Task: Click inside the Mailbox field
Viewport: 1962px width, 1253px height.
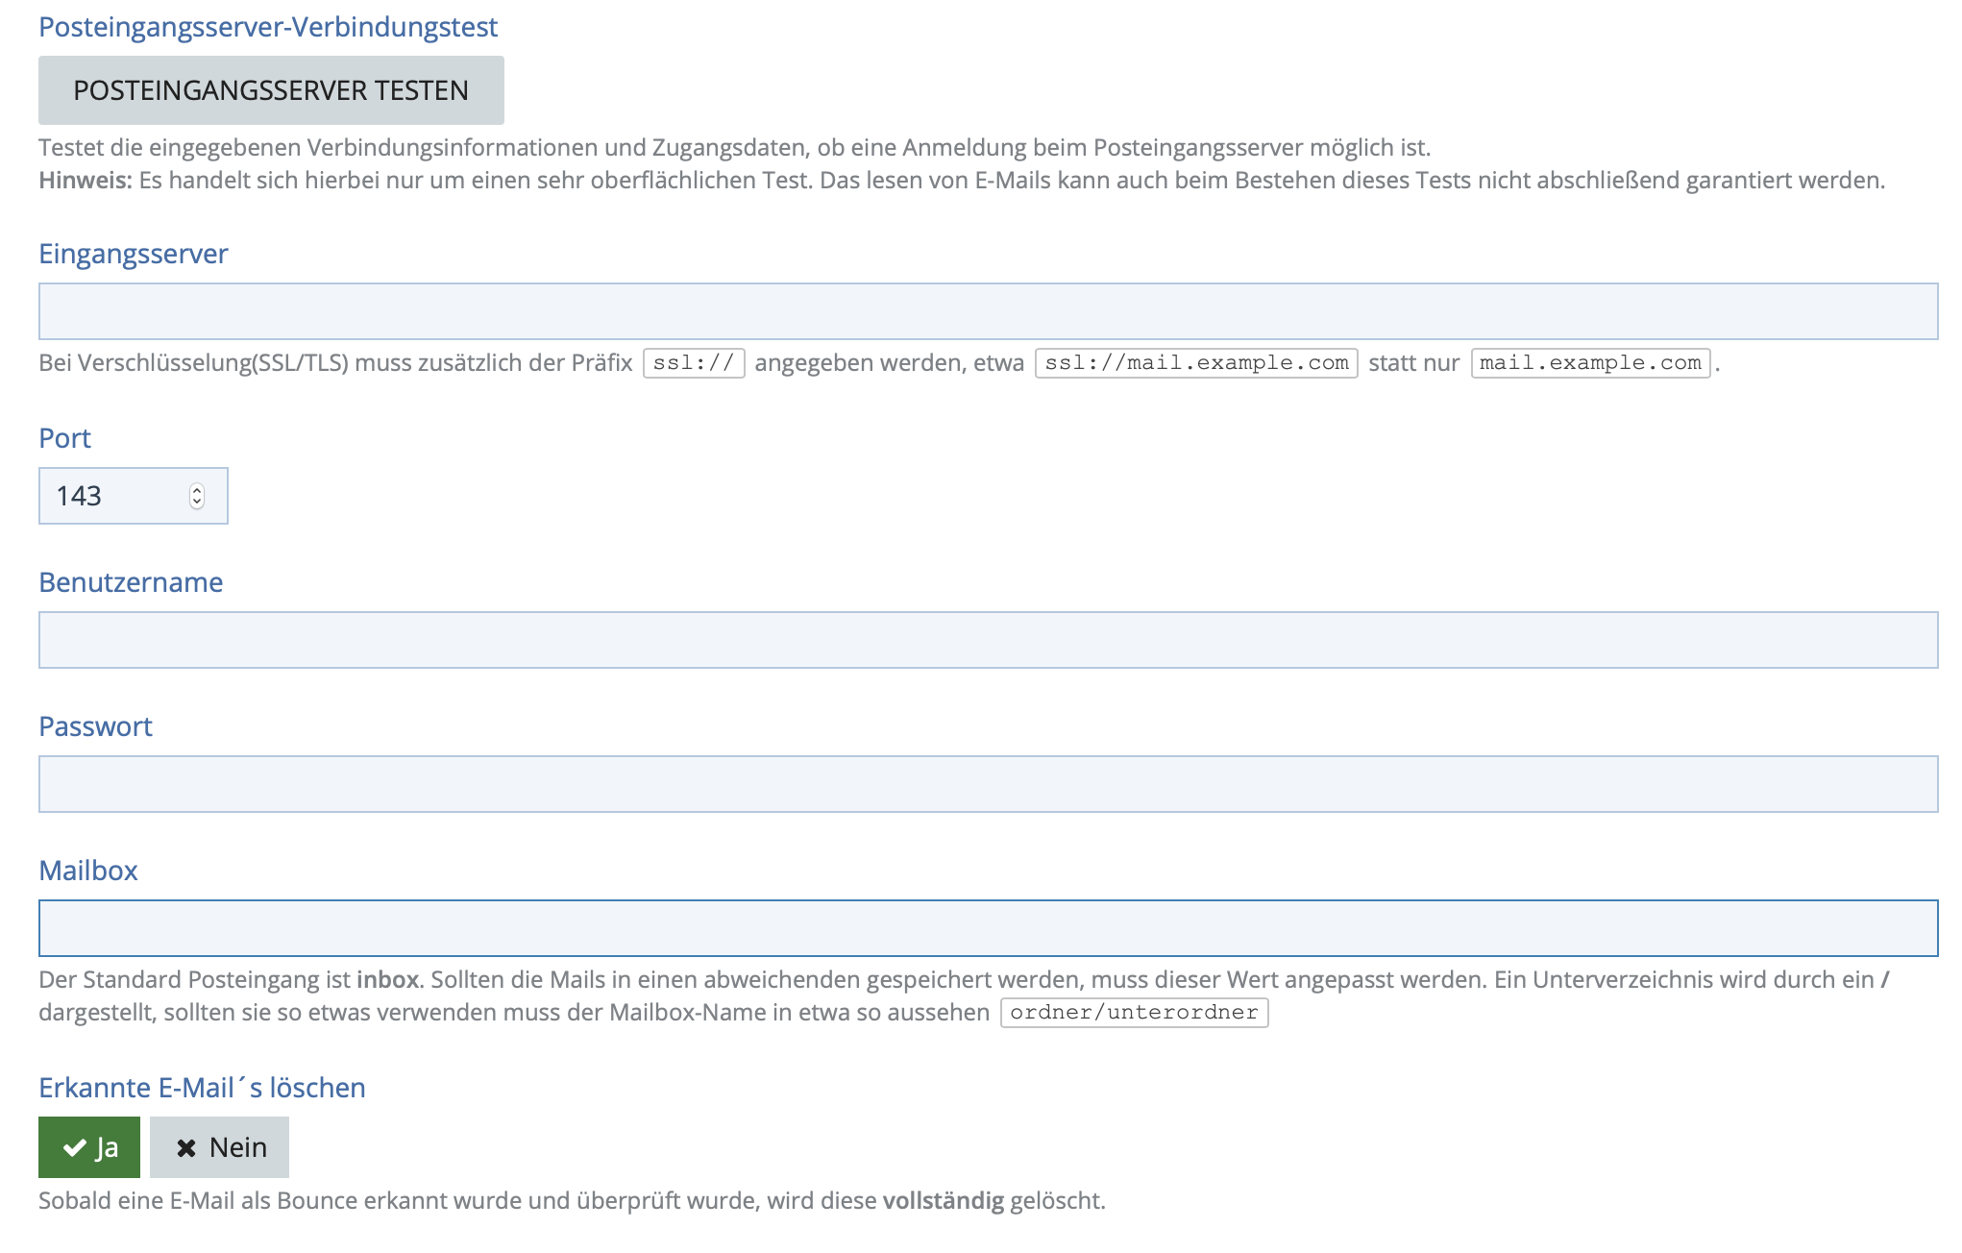Action: [x=988, y=928]
